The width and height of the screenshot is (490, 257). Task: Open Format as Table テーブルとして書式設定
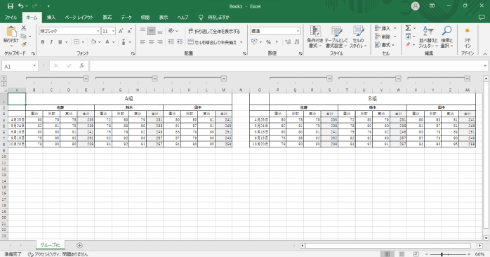pos(336,37)
